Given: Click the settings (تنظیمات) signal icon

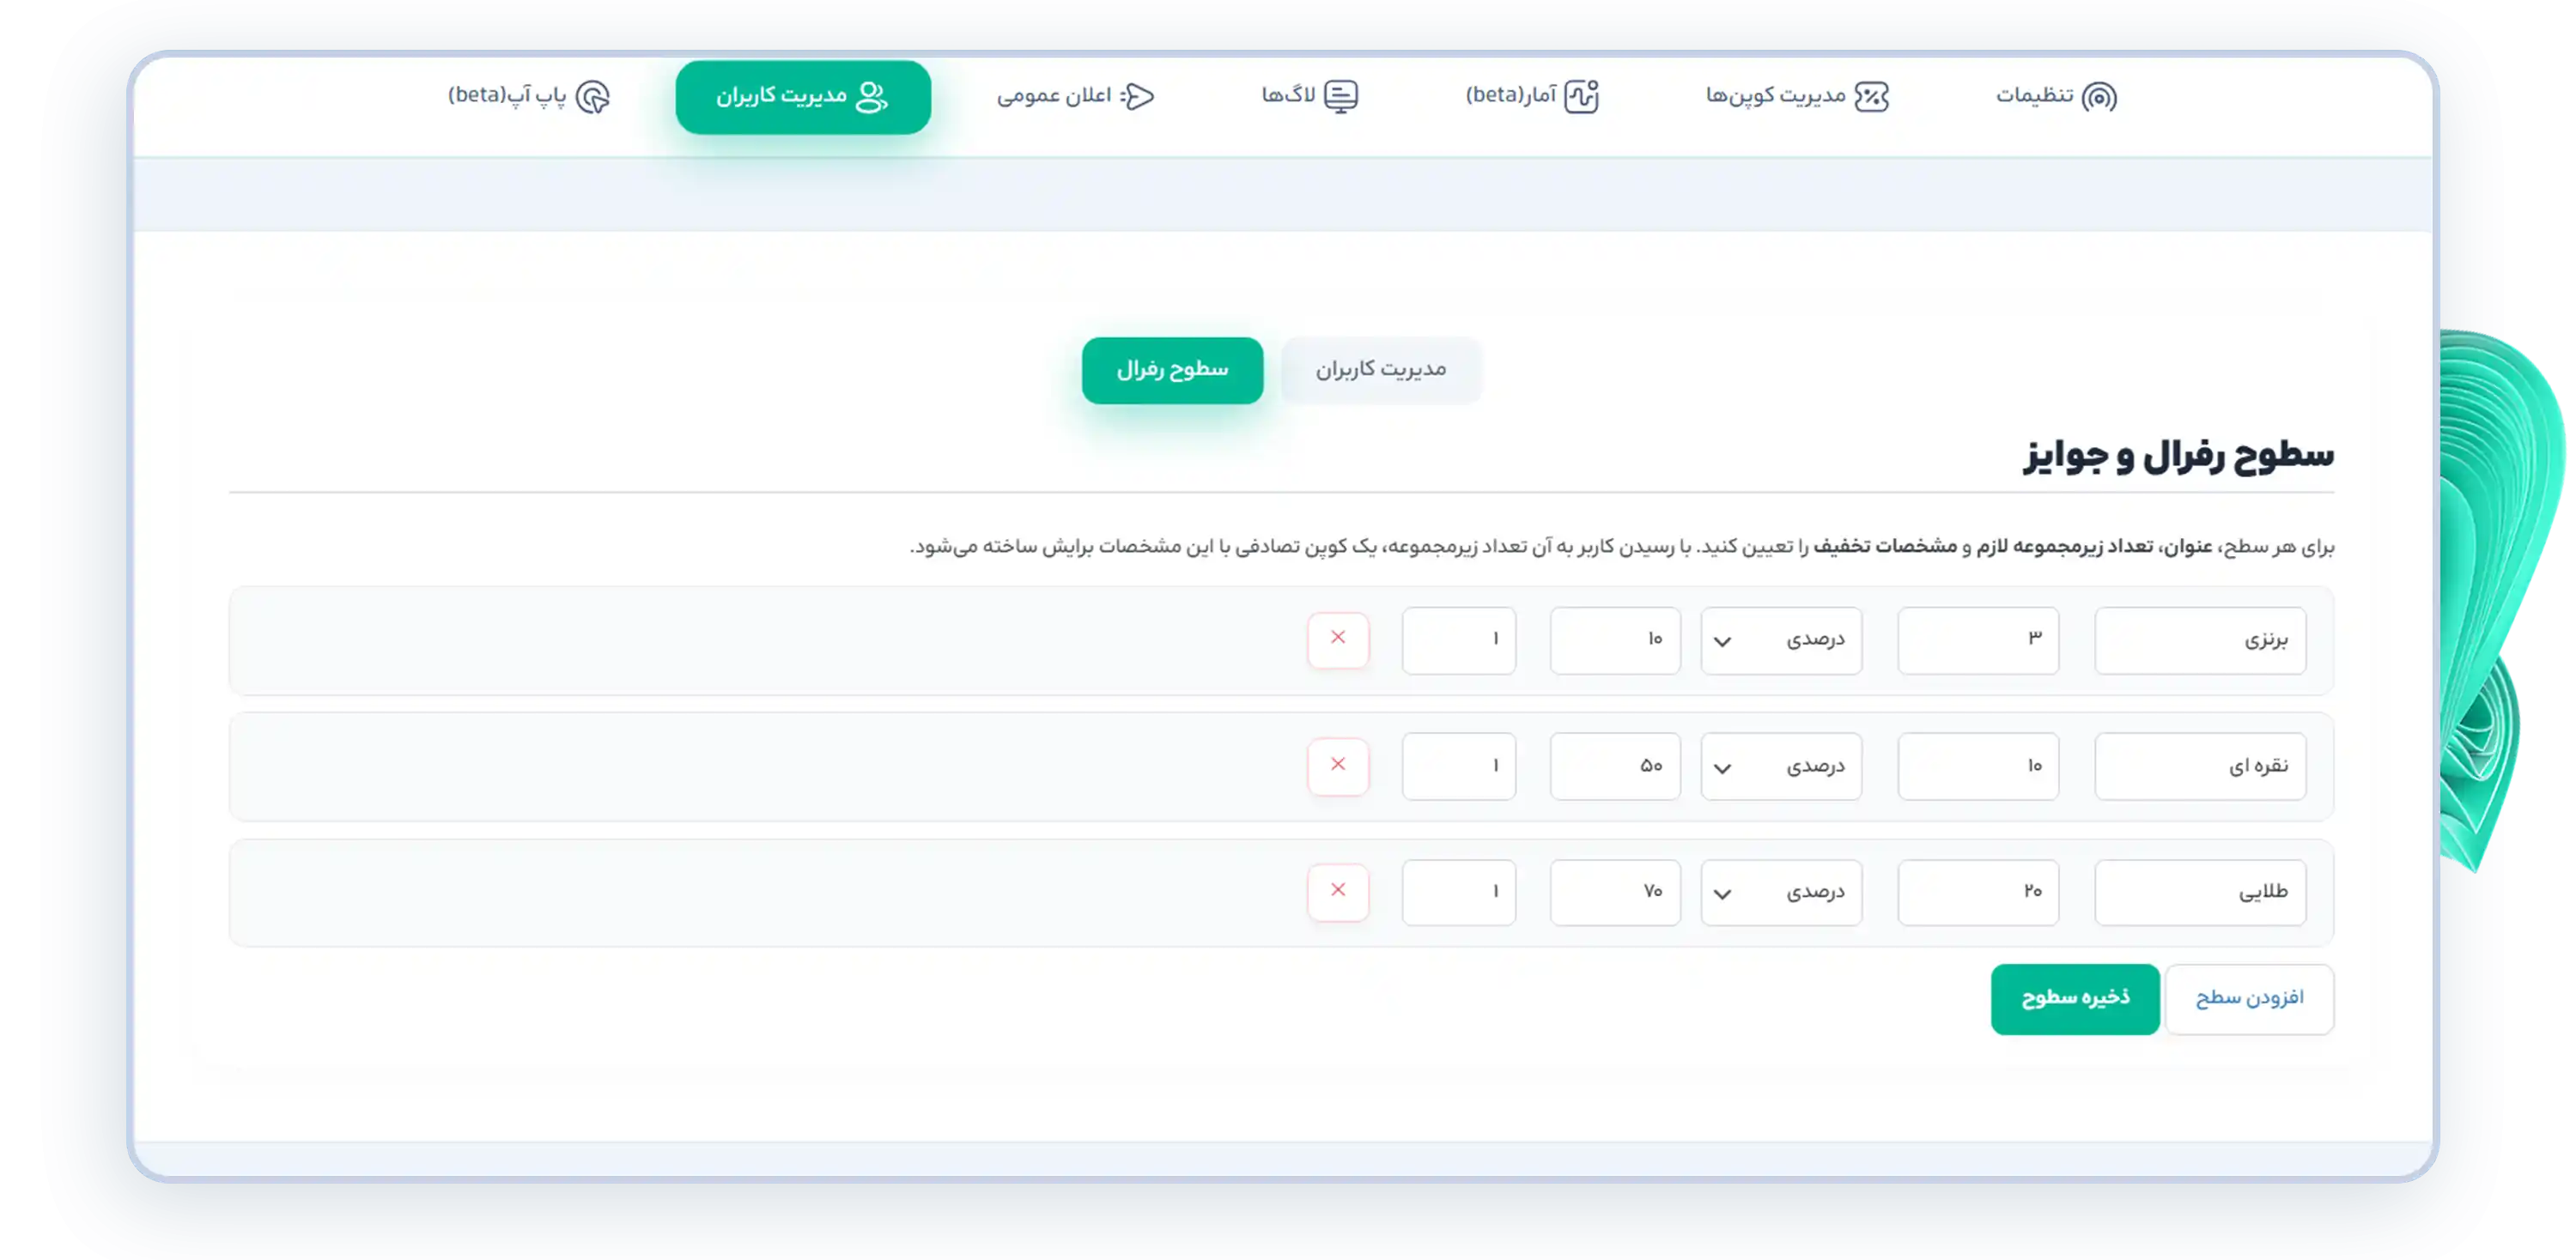Looking at the screenshot, I should click(2099, 97).
